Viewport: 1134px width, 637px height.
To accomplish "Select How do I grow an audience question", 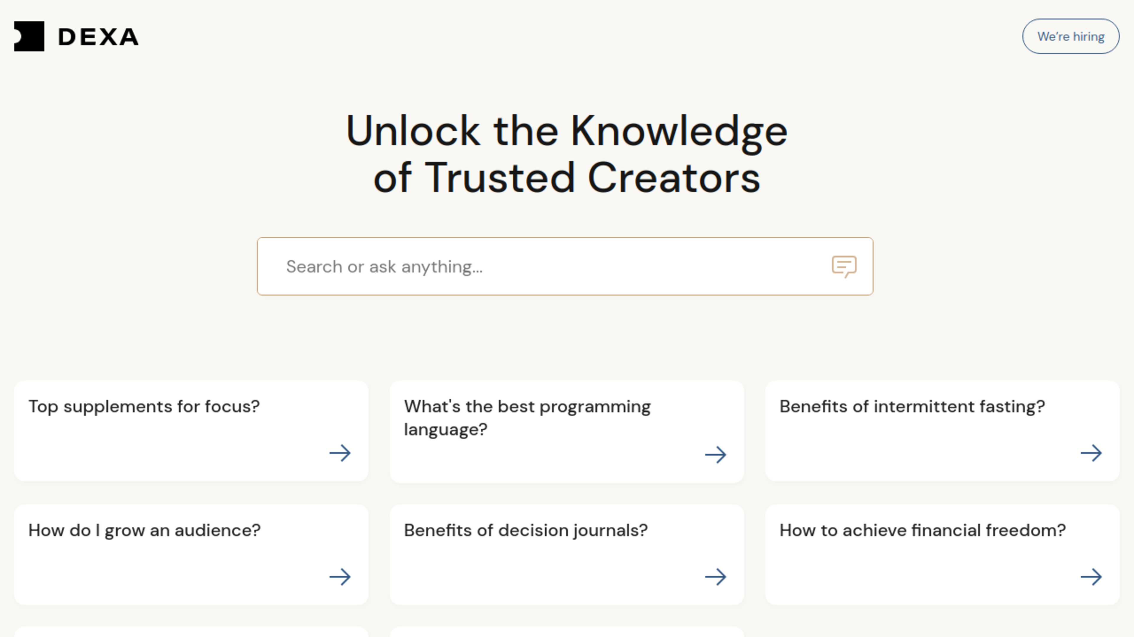I will coord(144,531).
